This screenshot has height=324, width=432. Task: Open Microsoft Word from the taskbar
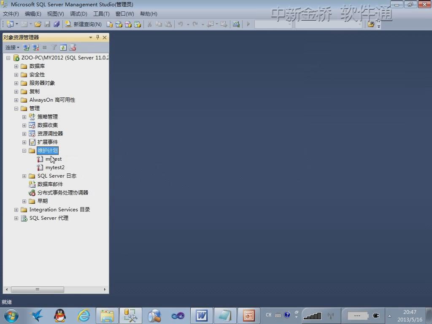click(202, 316)
